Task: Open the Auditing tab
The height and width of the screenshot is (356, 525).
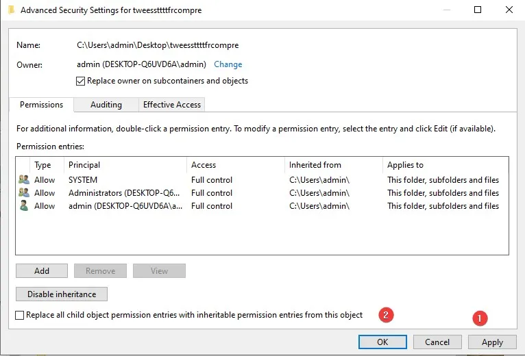Action: pos(106,105)
